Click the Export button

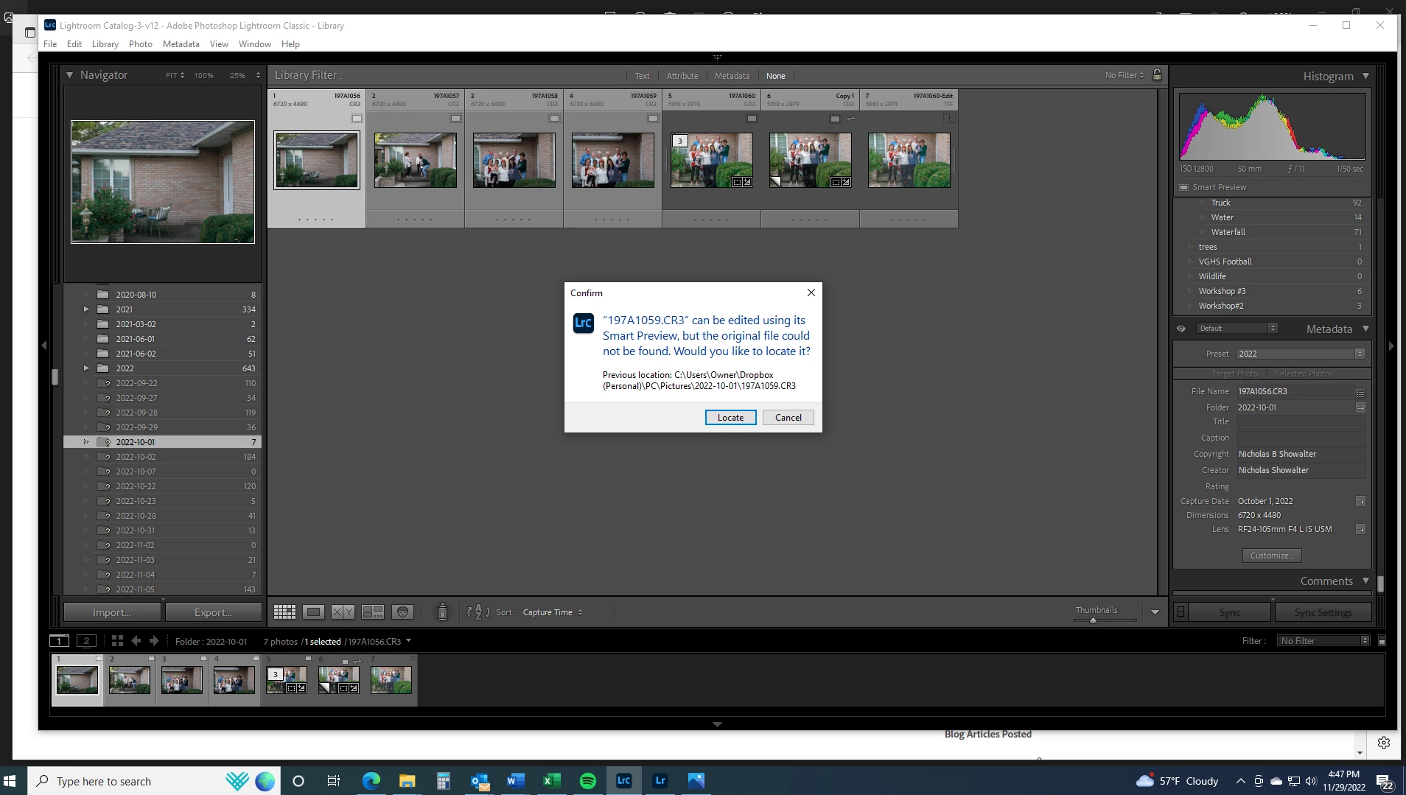coord(213,612)
